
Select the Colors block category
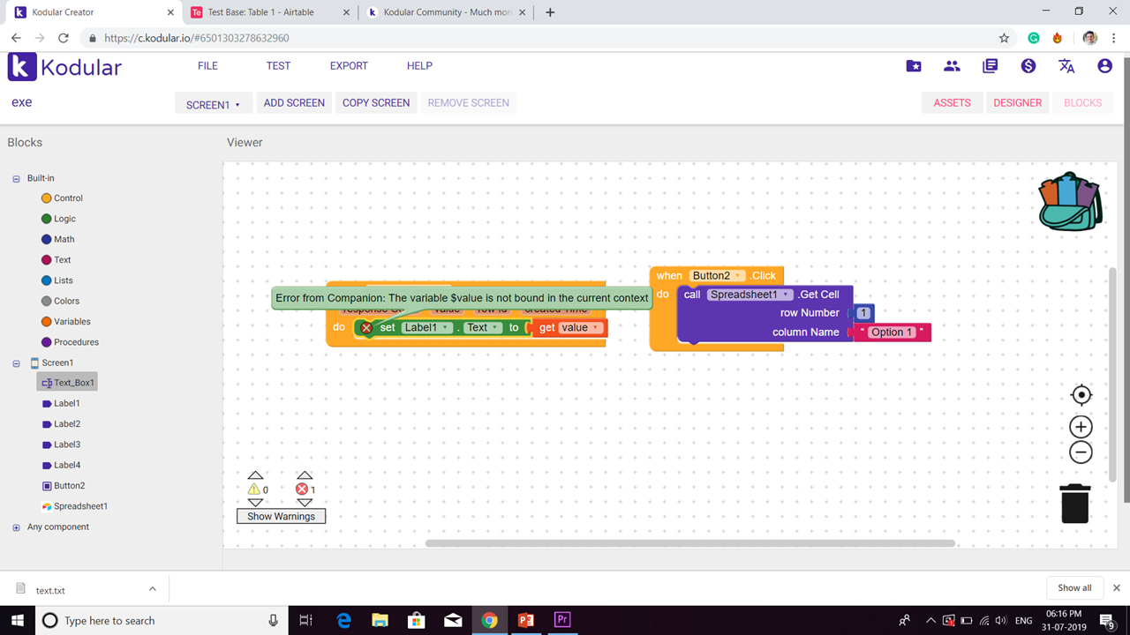click(66, 301)
